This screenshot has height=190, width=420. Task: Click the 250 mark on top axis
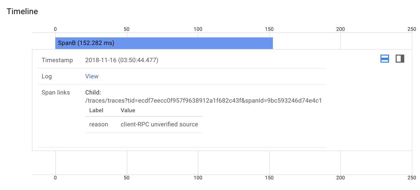coord(412,29)
